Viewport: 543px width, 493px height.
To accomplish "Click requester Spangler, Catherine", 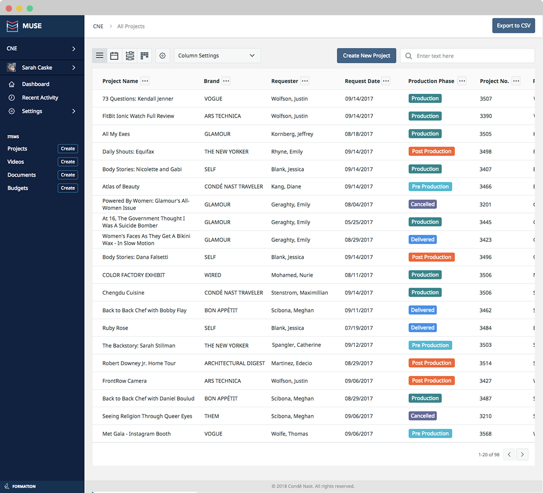I will [x=296, y=345].
